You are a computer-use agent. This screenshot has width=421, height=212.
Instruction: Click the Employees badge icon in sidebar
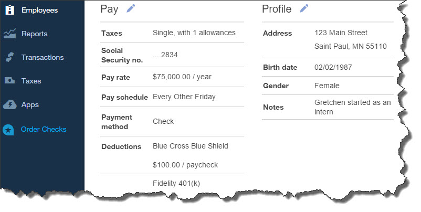coord(9,10)
